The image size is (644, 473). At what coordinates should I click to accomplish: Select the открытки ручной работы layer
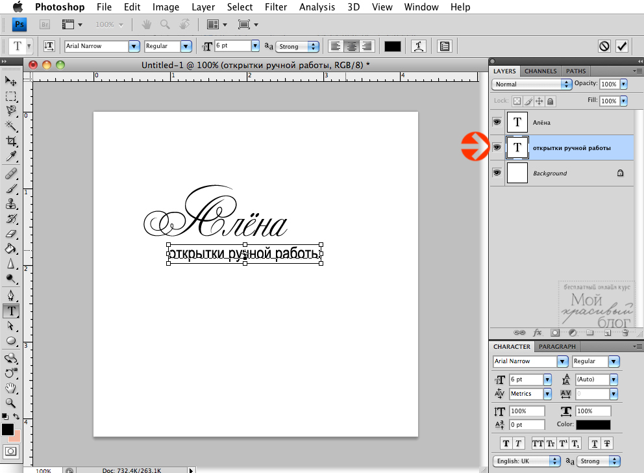tap(571, 147)
